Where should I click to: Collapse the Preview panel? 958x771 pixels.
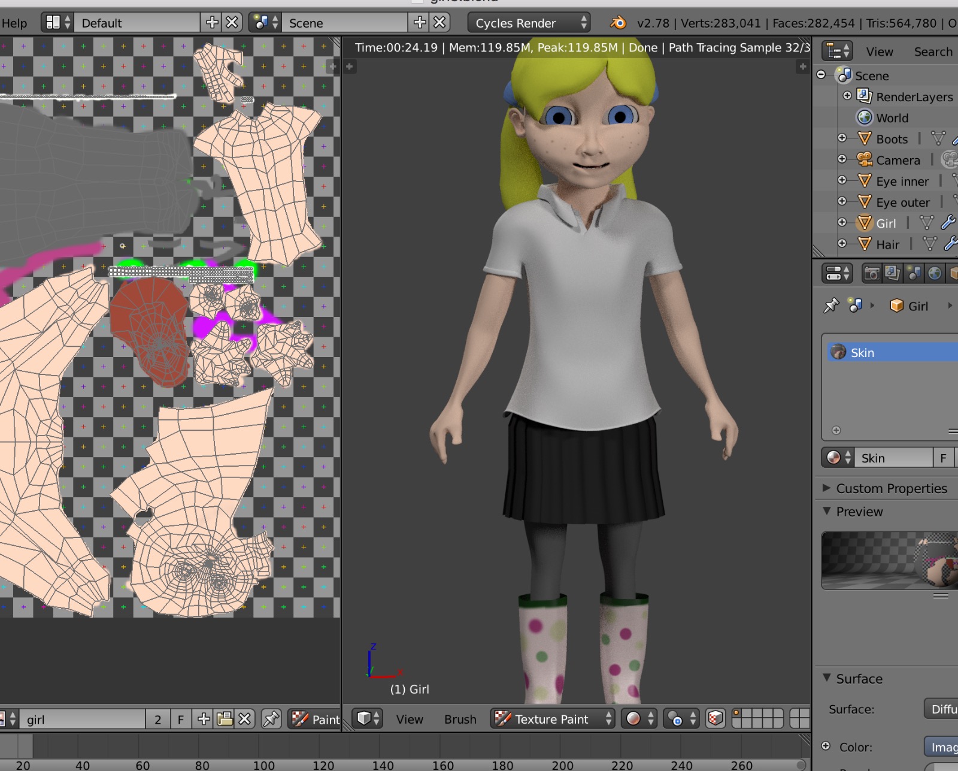(x=859, y=512)
